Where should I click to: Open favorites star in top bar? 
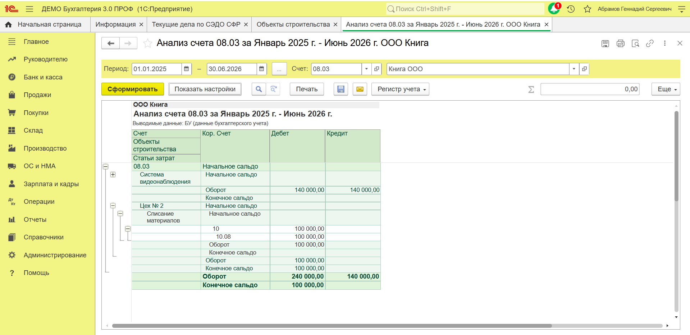coord(588,9)
